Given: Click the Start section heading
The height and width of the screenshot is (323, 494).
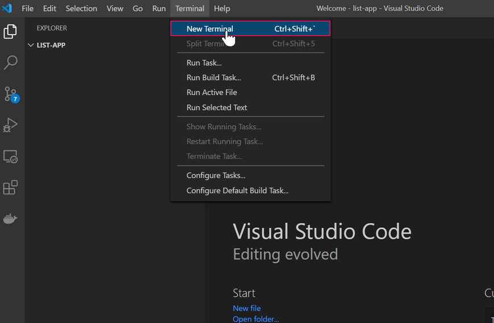Looking at the screenshot, I should (244, 293).
